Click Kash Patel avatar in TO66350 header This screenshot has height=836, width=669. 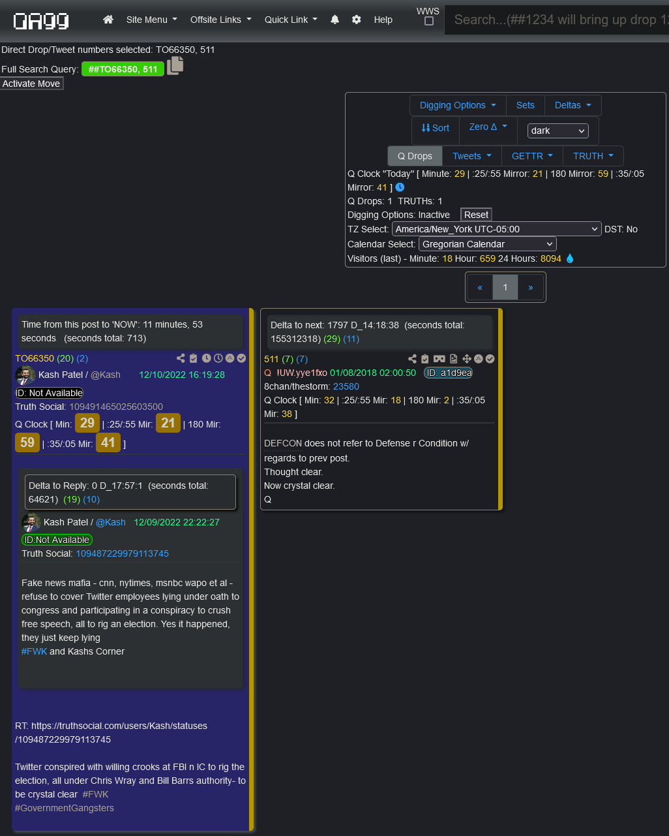(x=25, y=375)
